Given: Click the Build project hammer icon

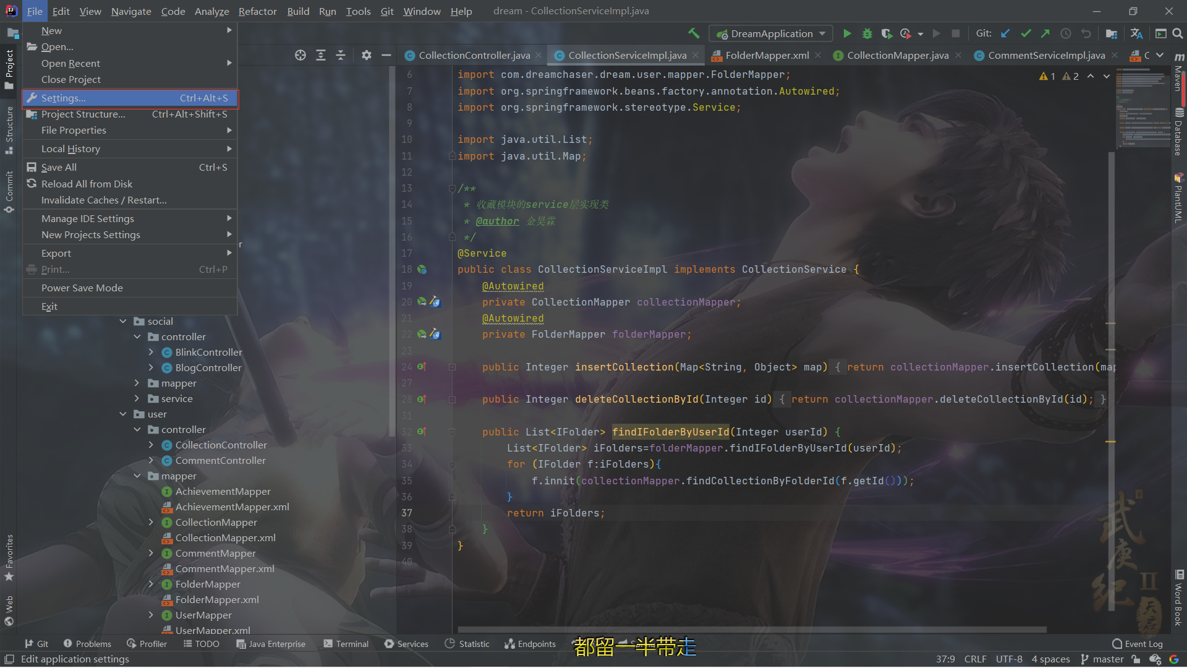Looking at the screenshot, I should click(x=694, y=33).
